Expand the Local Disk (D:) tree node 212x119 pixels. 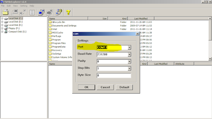tap(2, 22)
